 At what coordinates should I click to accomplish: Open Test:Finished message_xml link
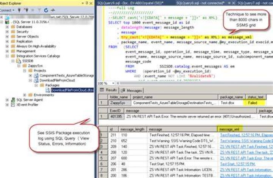pyautogui.click(x=246, y=135)
